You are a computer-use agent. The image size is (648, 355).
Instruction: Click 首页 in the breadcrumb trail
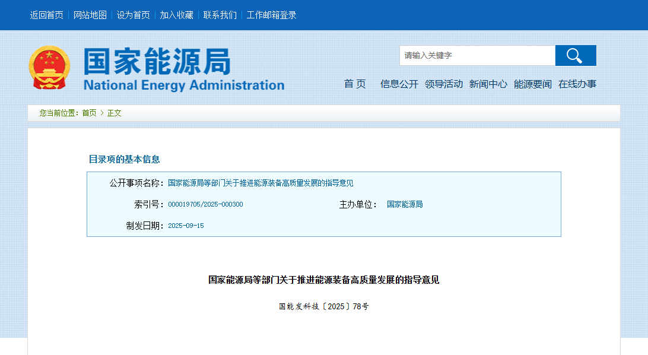(x=89, y=113)
